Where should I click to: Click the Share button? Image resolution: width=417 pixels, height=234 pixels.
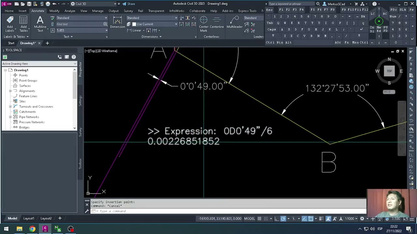(x=129, y=4)
